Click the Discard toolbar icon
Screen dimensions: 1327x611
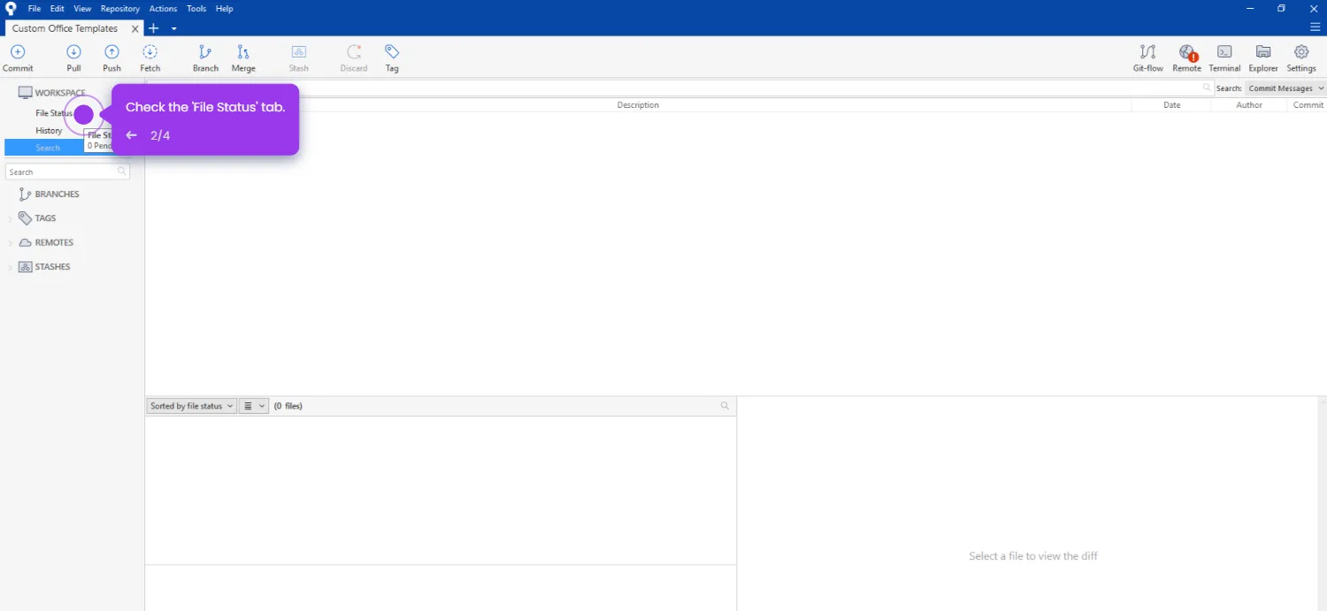(354, 58)
